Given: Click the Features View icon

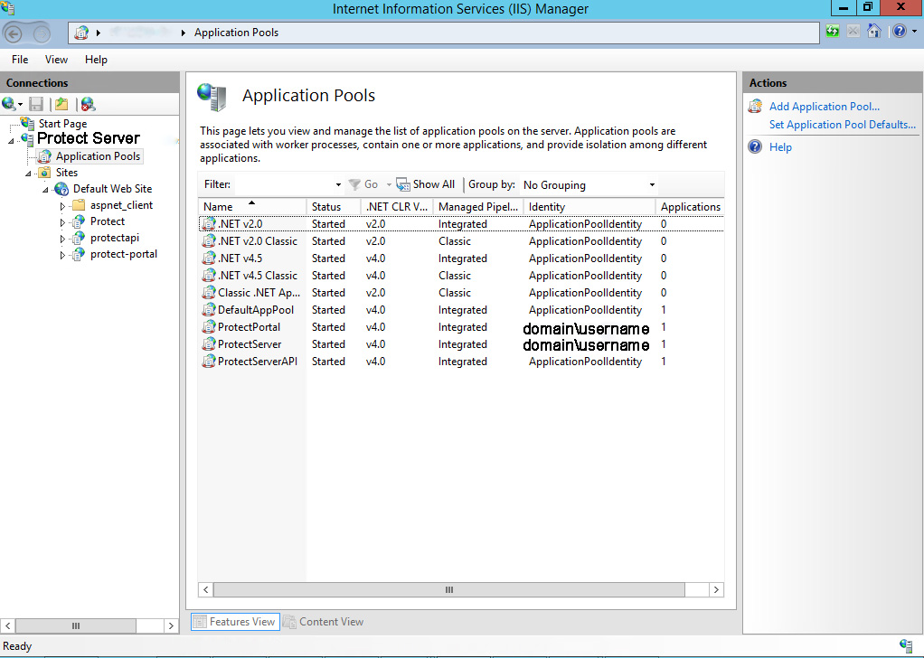Looking at the screenshot, I should tap(200, 622).
